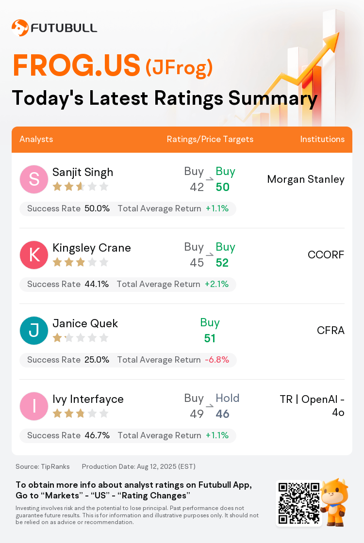Click the QR code image
Image resolution: width=364 pixels, height=543 pixels.
tap(299, 503)
